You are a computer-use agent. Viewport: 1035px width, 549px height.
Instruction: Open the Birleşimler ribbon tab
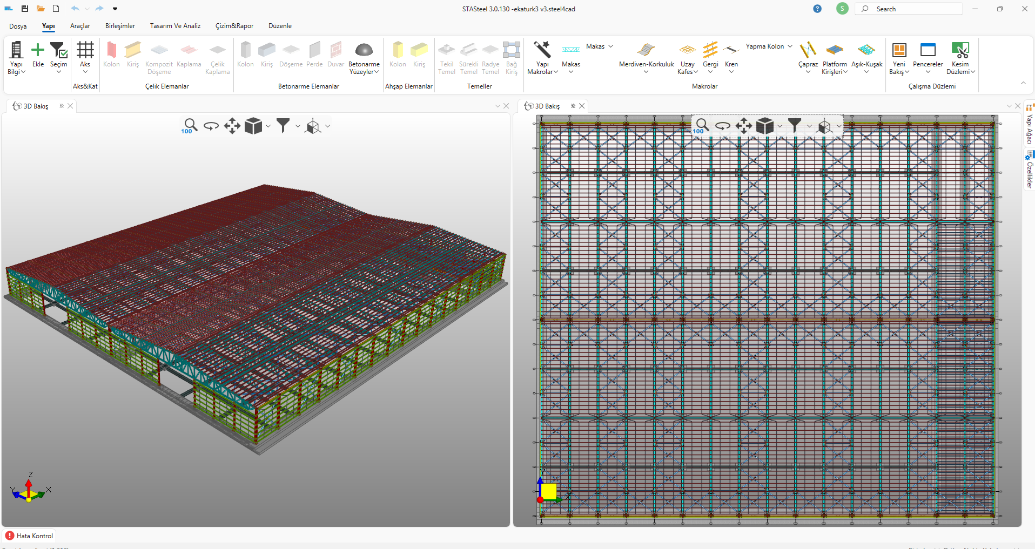click(120, 26)
